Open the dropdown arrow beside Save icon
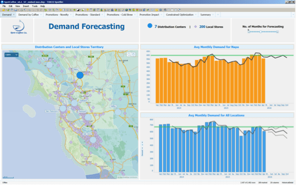Screen dimensions: 296x185 18,10
